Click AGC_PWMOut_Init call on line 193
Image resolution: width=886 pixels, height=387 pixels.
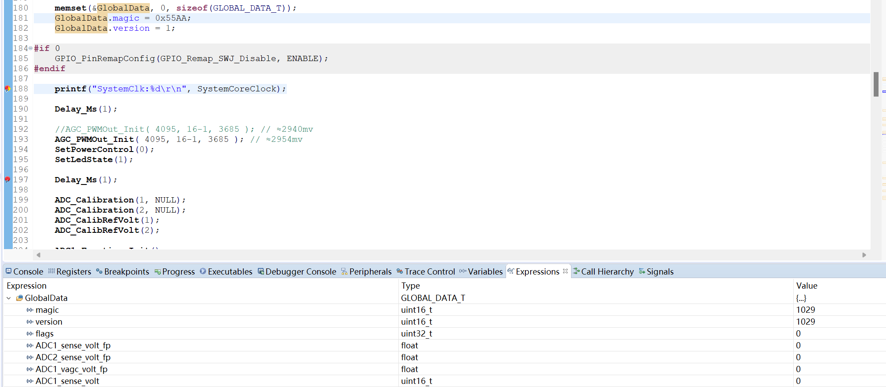[149, 139]
